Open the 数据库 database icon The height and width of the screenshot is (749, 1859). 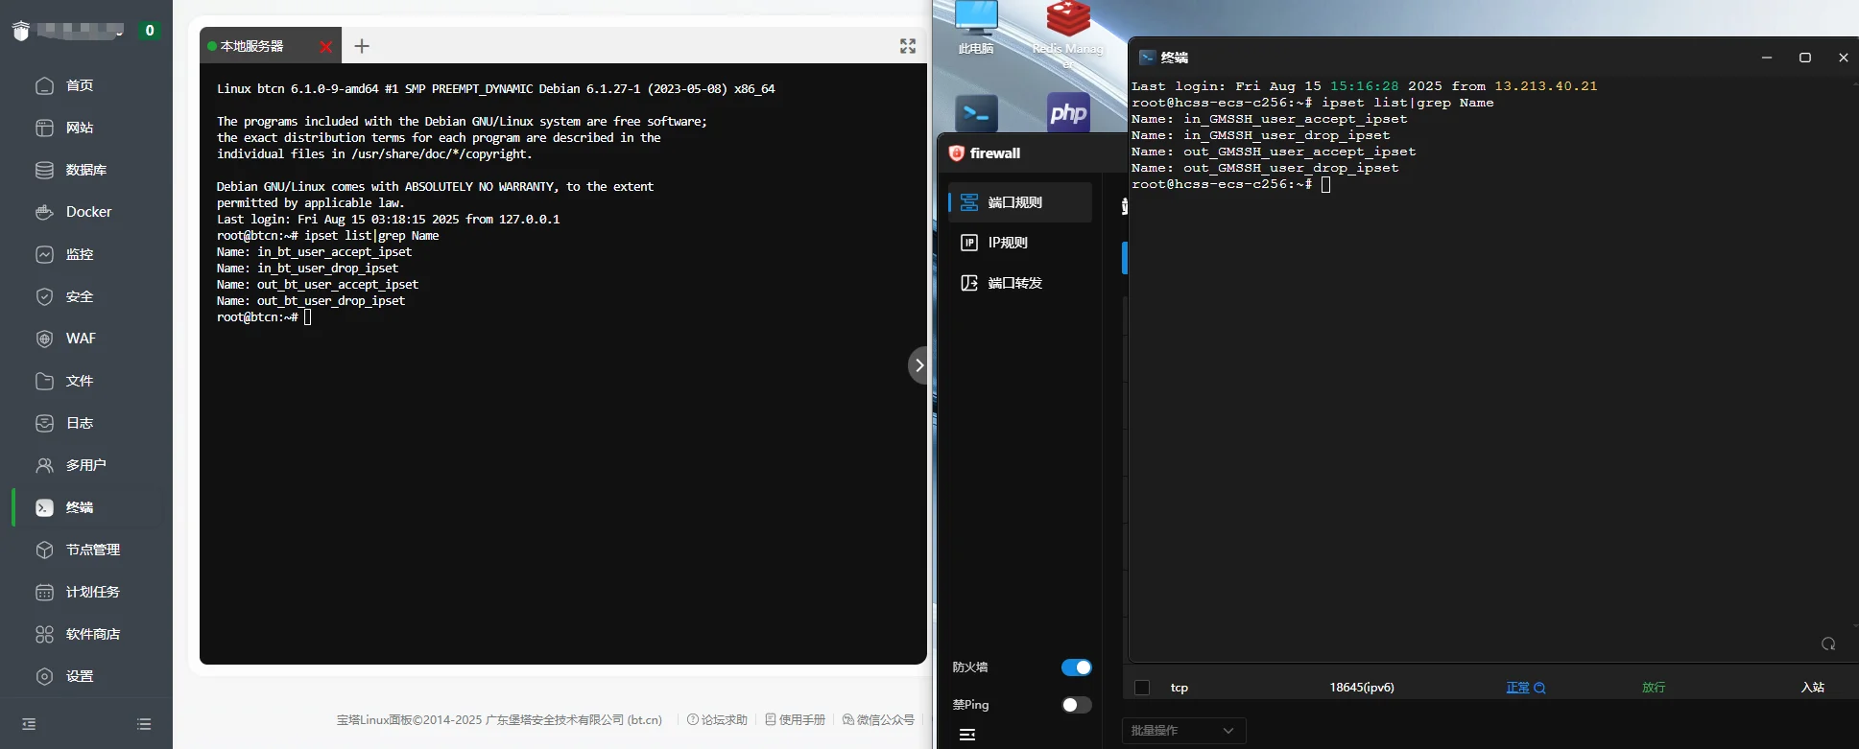click(x=44, y=170)
